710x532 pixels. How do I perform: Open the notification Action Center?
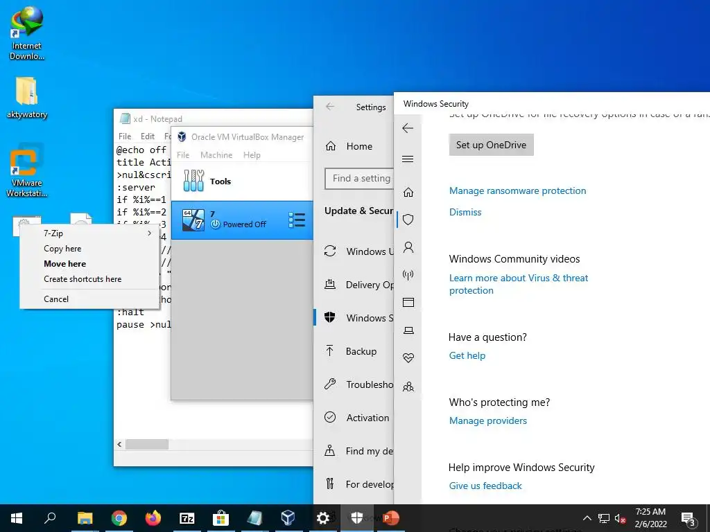[x=689, y=519]
